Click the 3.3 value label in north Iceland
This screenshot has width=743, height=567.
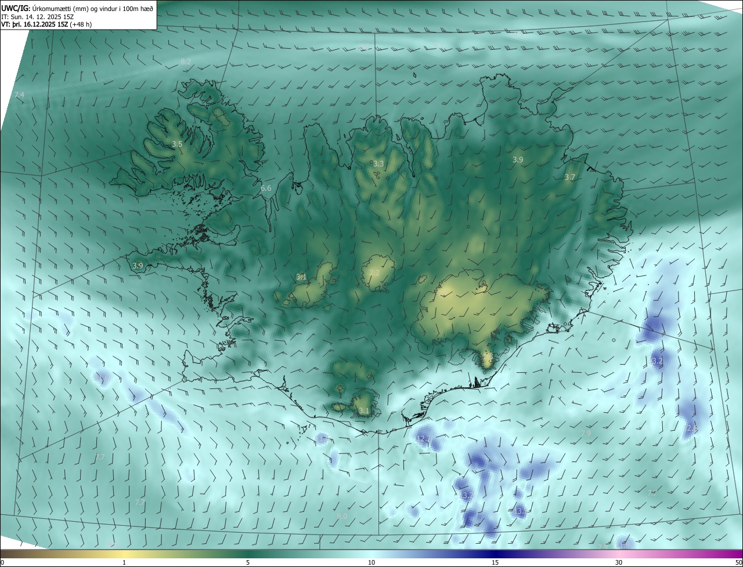click(x=378, y=164)
